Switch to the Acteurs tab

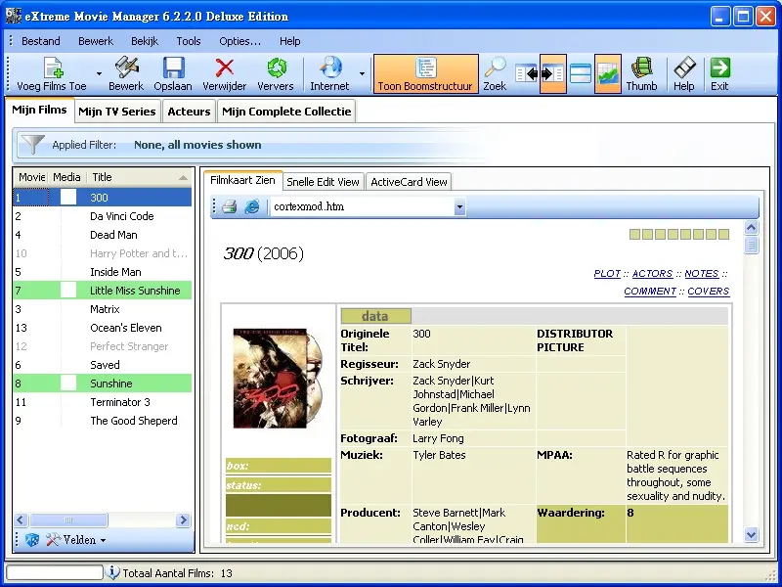tap(189, 112)
